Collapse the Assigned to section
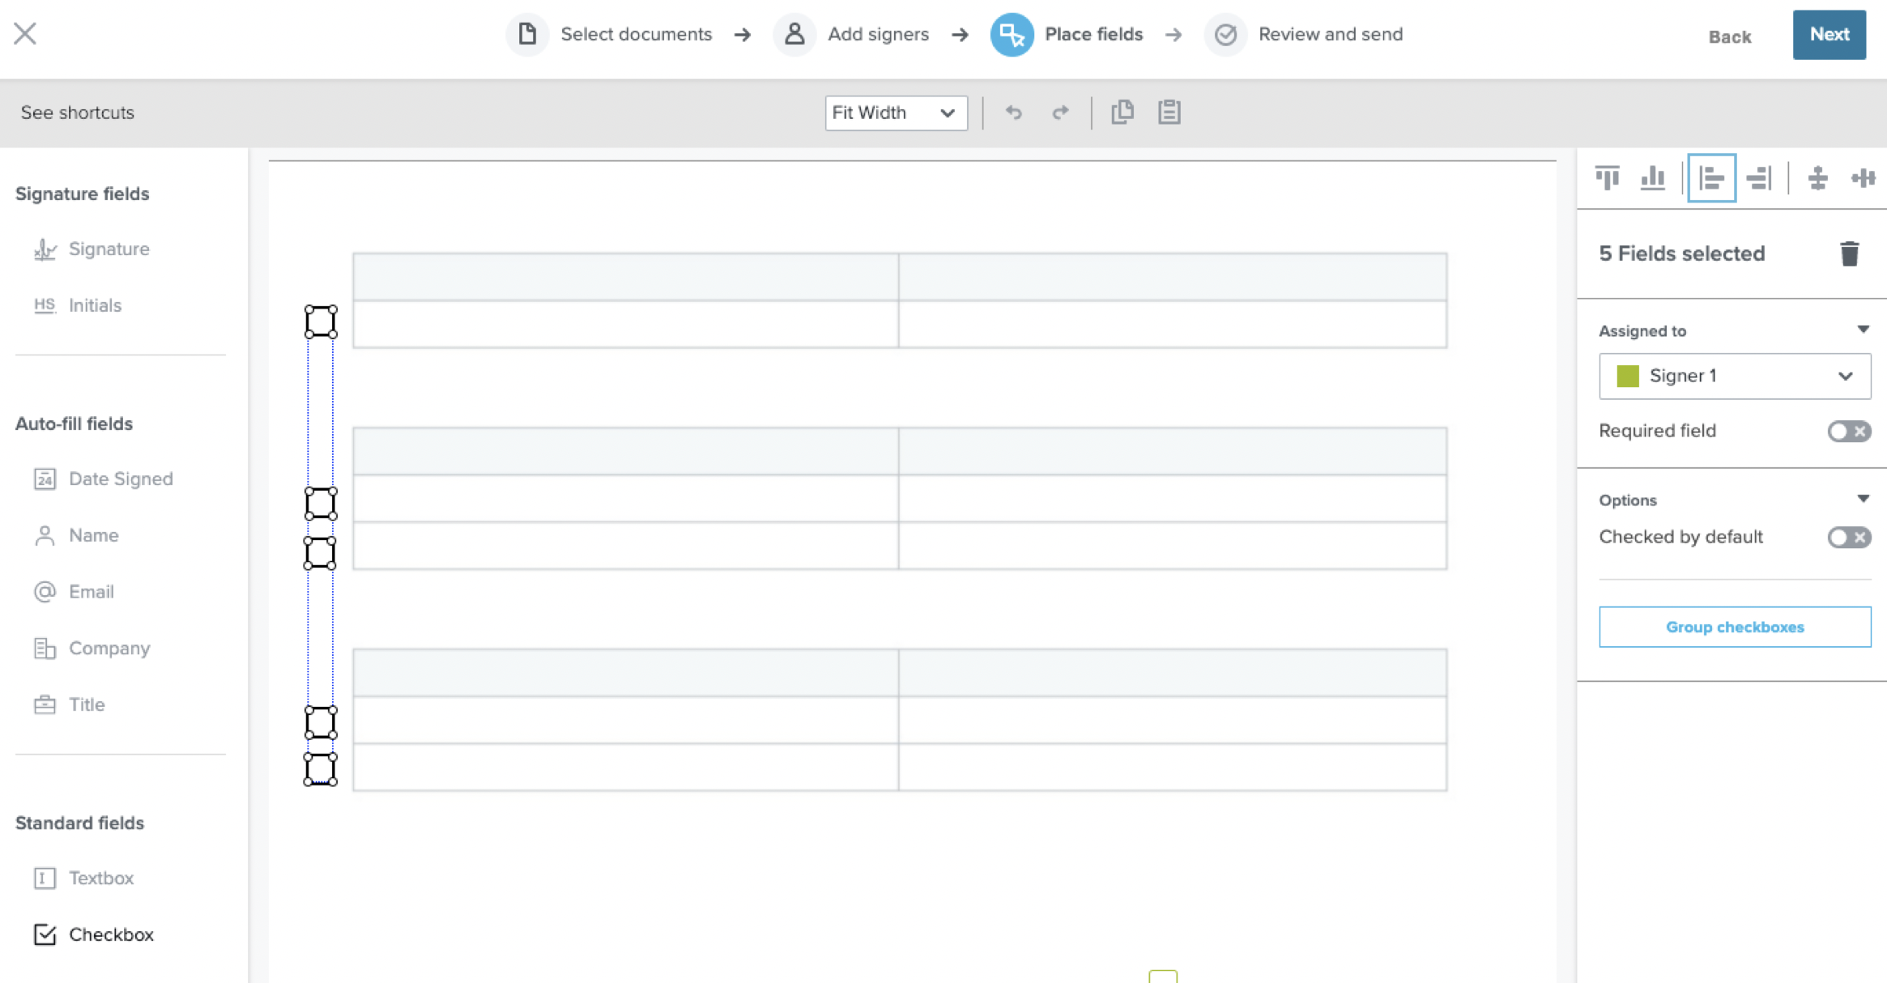This screenshot has height=983, width=1887. (1863, 330)
